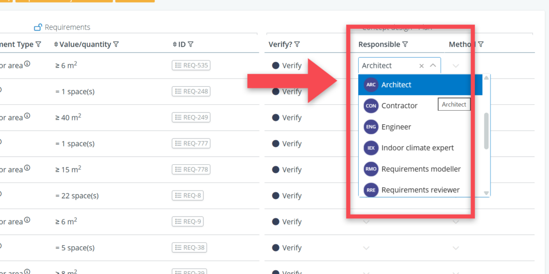The width and height of the screenshot is (549, 274).
Task: Click the Verify? column filter icon
Action: point(297,45)
